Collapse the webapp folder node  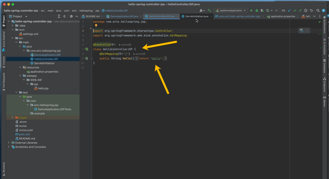coord(20,76)
